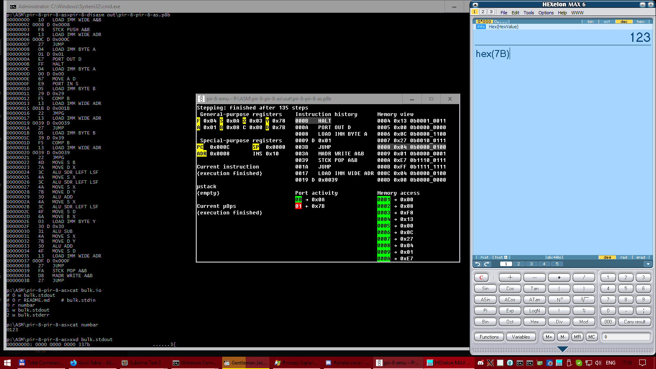Click the memory value field
This screenshot has height=369, width=656.
pyautogui.click(x=626, y=337)
